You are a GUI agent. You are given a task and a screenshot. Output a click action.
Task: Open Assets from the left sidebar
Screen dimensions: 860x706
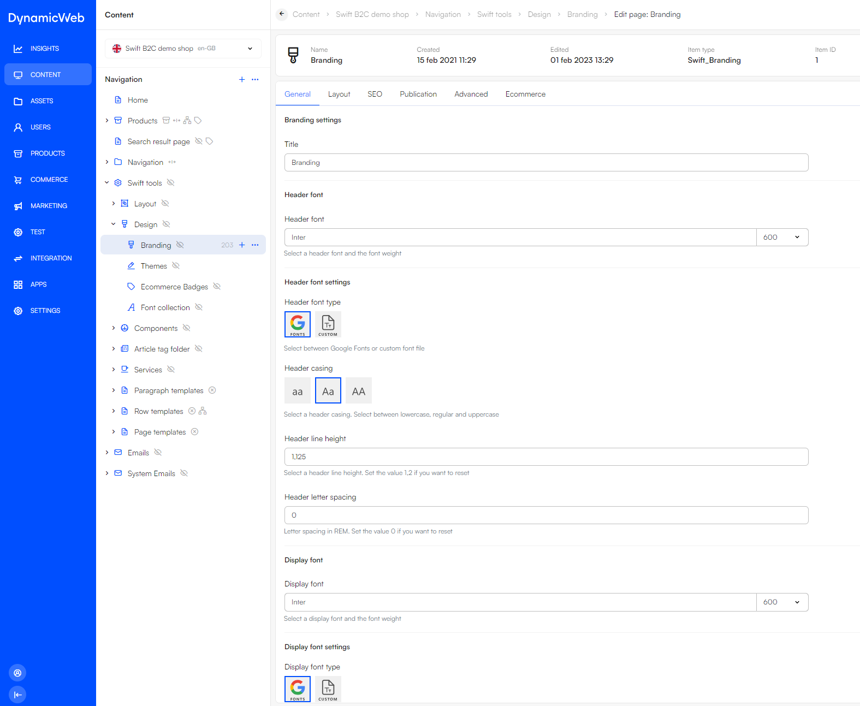48,101
